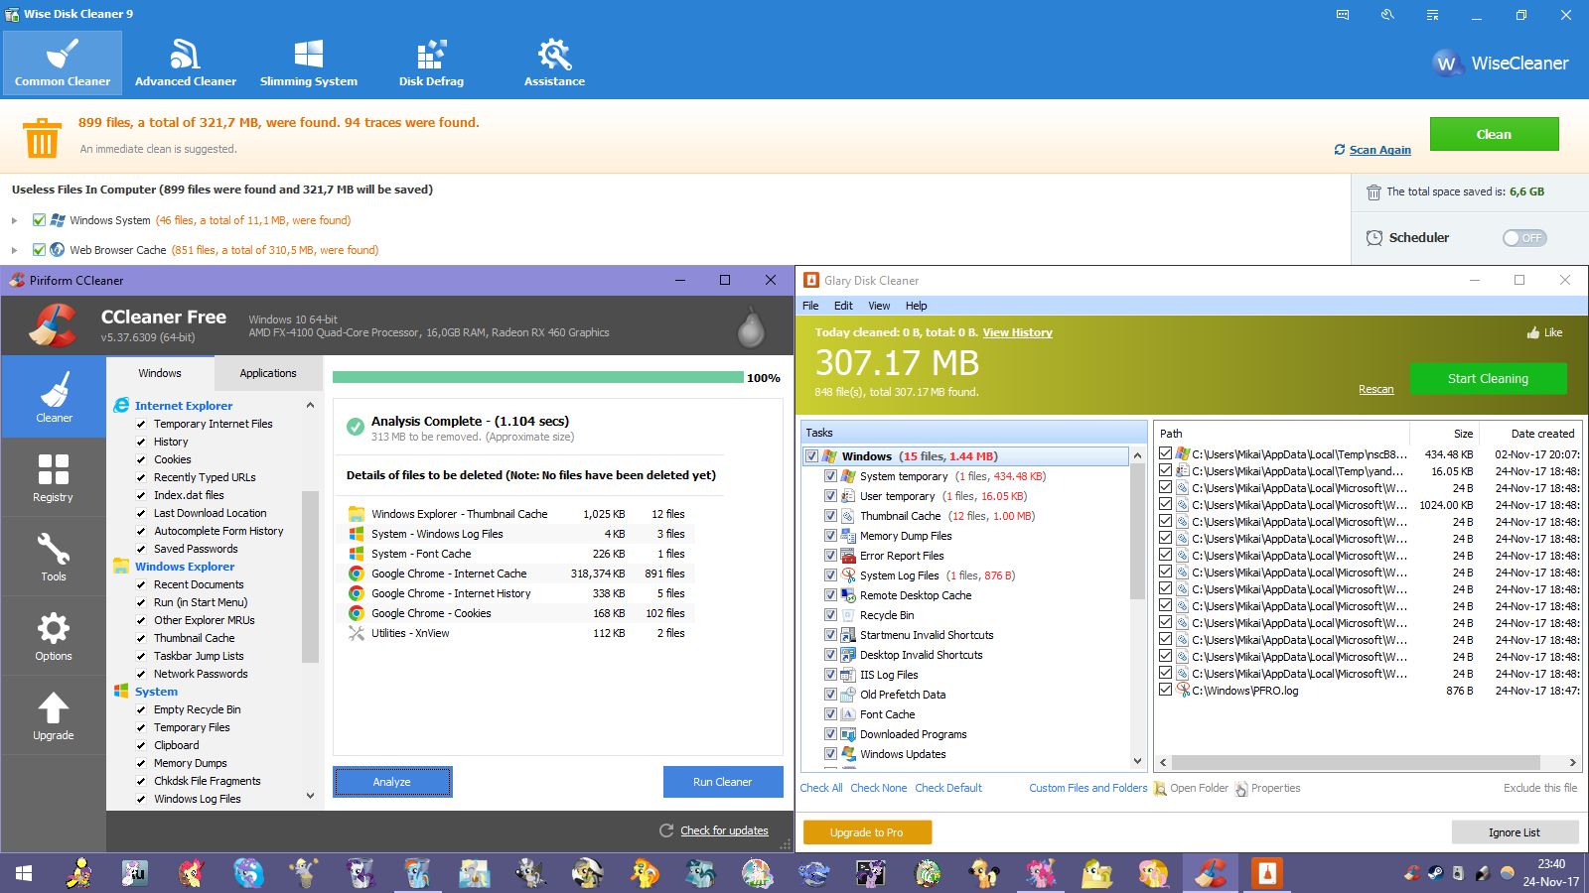Uncheck the Web Browser Cache checkbox
The image size is (1589, 893).
[x=39, y=250]
